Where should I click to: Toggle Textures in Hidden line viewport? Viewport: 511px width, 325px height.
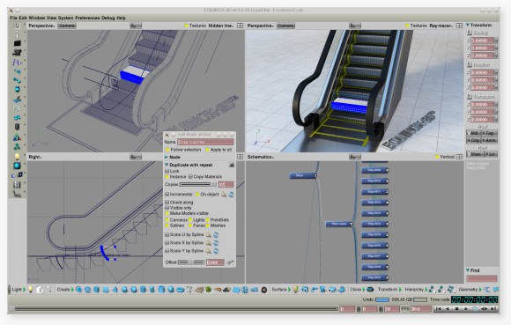[x=187, y=26]
